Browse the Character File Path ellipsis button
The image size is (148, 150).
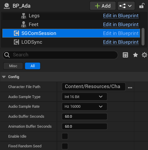tap(130, 87)
